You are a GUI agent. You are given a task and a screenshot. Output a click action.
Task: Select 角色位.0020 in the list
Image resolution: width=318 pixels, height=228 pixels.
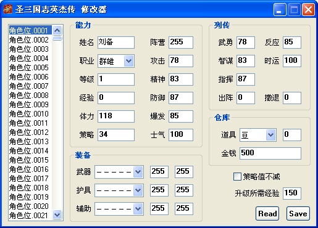[30, 206]
